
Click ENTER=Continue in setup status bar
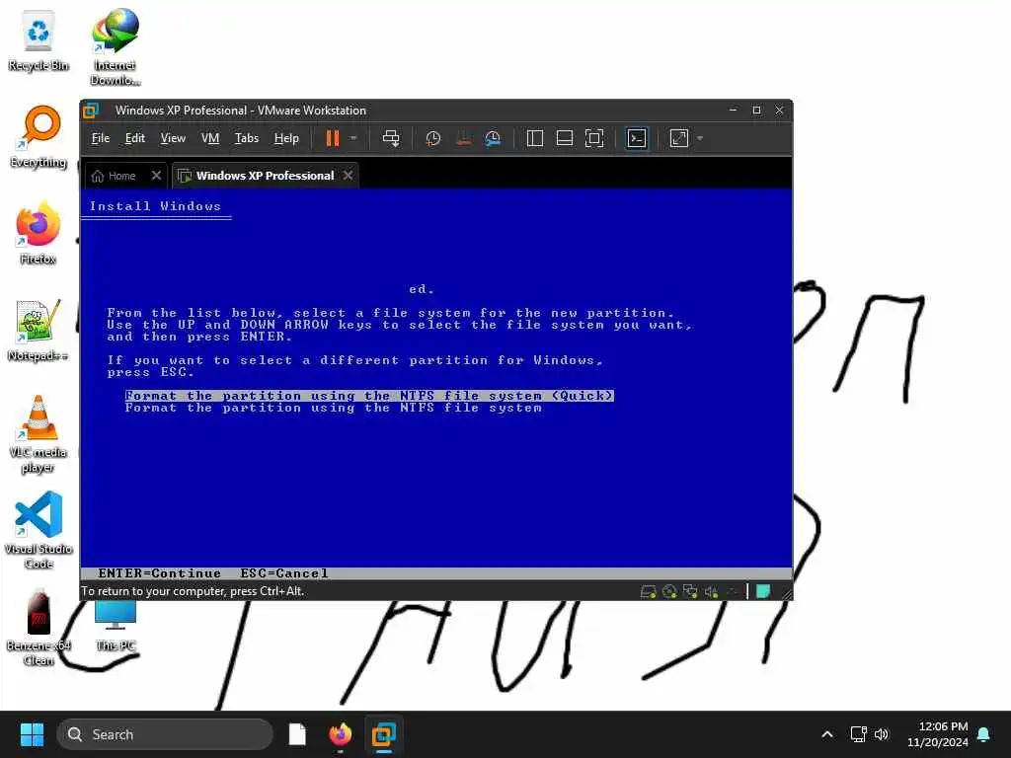click(159, 573)
